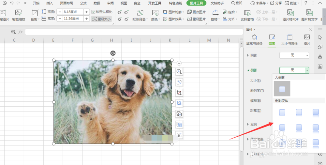Click zoom-in magnifier on picture floating toolbar
This screenshot has width=326, height=165.
pyautogui.click(x=179, y=72)
